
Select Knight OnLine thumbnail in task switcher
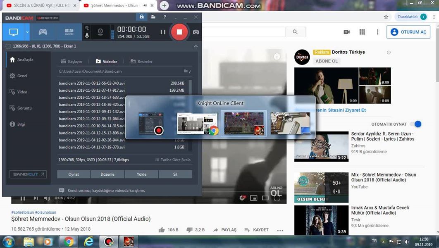243,123
